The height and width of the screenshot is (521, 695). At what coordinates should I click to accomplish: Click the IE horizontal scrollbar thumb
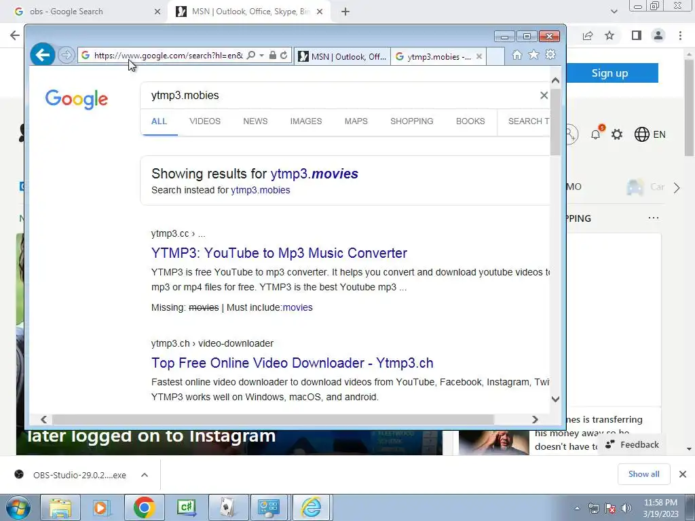coord(273,419)
